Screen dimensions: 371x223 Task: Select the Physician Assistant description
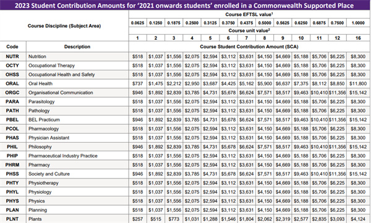click(49, 138)
